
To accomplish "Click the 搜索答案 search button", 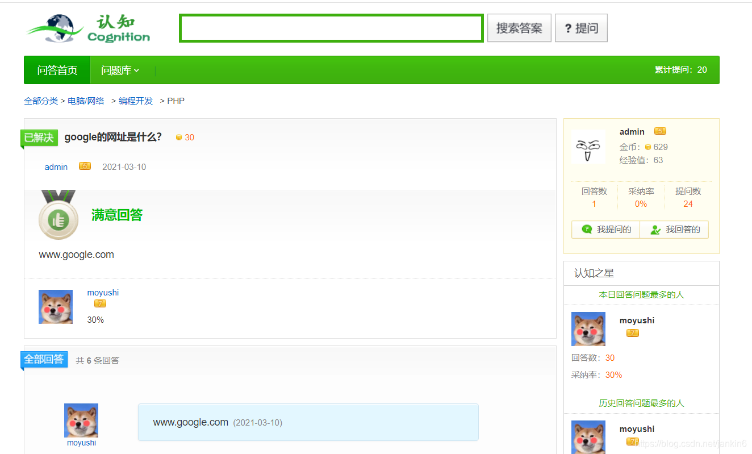I will (519, 27).
